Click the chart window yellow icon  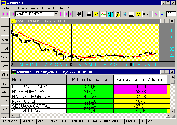tap(14, 21)
